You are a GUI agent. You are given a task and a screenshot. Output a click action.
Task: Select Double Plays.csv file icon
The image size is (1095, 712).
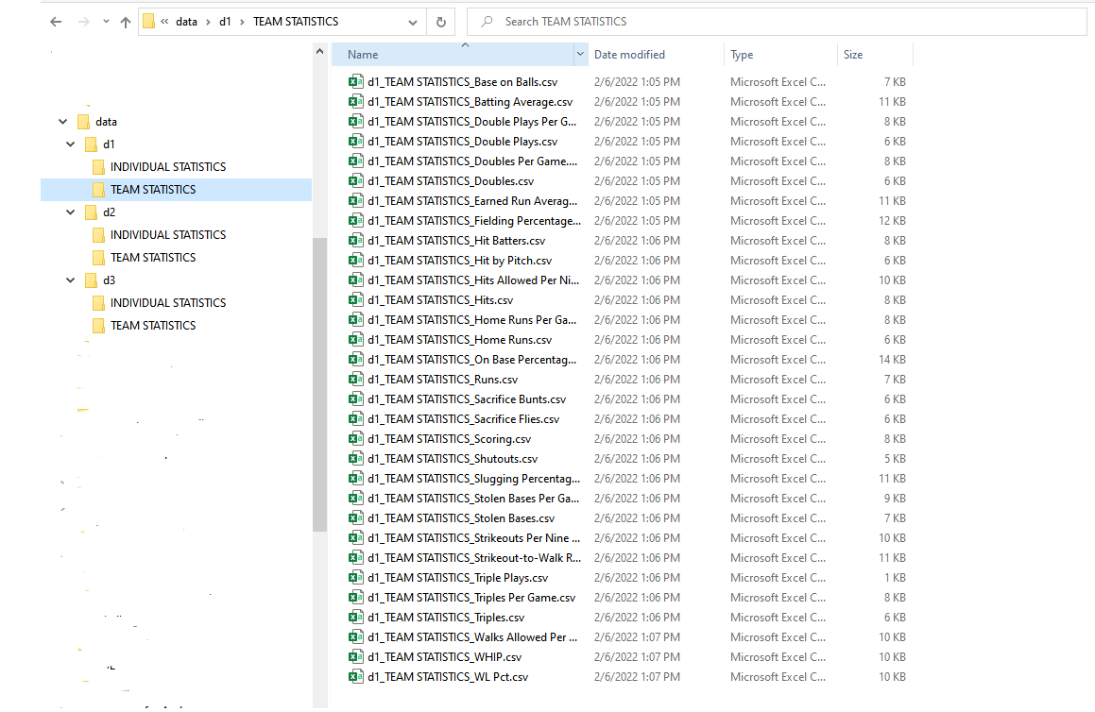point(356,142)
